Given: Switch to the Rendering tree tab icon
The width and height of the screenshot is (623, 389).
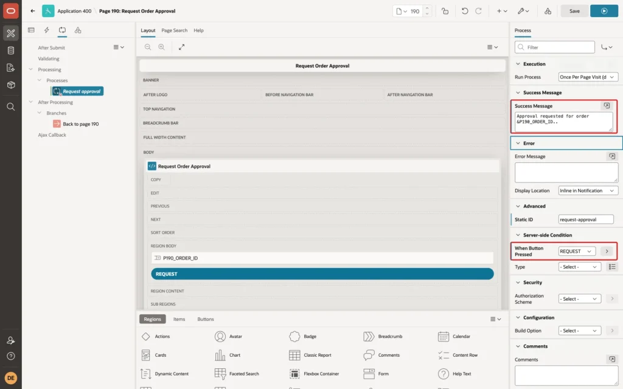Looking at the screenshot, I should pos(31,30).
